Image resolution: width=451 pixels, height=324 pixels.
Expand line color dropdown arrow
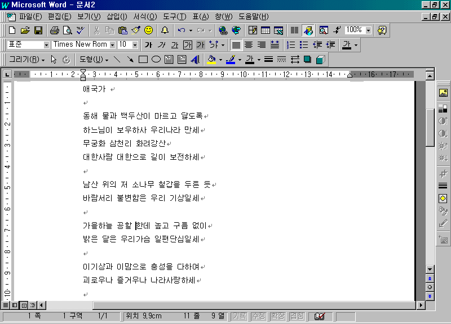click(240, 60)
